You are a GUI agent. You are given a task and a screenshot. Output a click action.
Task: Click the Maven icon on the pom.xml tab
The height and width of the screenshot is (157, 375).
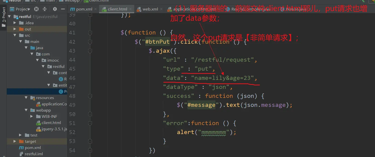coord(72,9)
